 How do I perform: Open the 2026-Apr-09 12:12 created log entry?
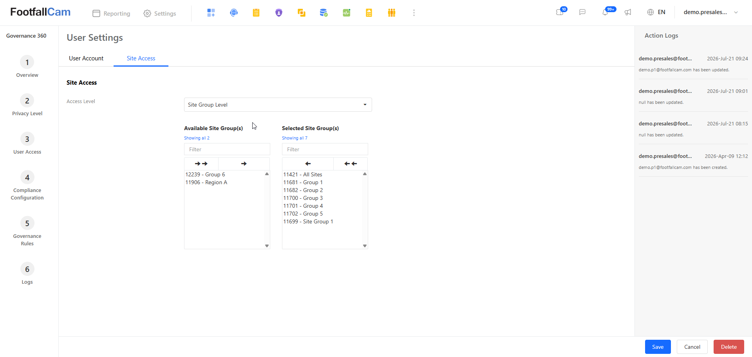[x=693, y=161]
